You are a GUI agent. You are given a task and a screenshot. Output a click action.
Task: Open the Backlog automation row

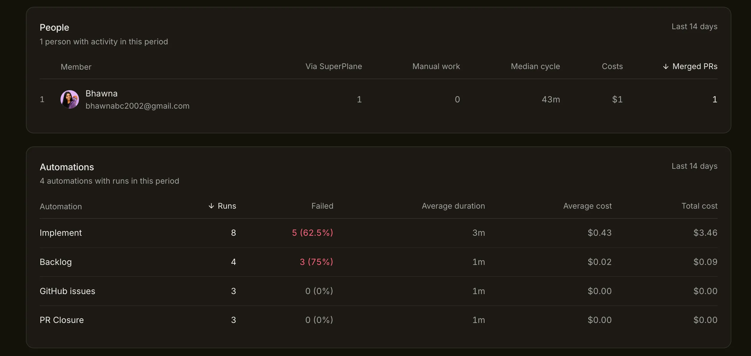pos(378,262)
